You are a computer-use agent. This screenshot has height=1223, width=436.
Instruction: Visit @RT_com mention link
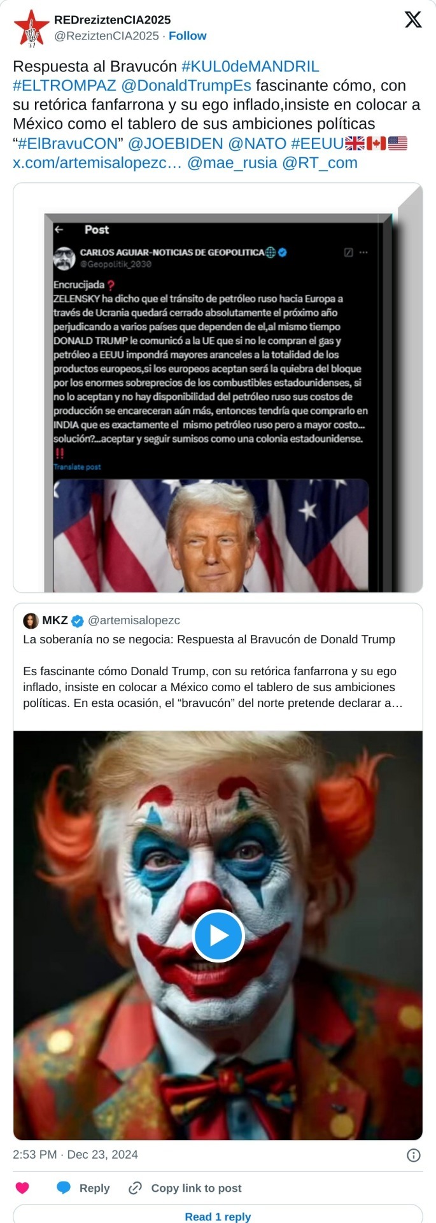tap(320, 162)
